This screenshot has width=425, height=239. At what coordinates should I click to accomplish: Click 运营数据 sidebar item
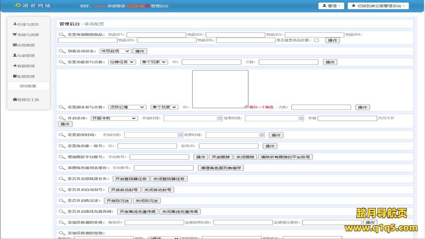(26, 45)
